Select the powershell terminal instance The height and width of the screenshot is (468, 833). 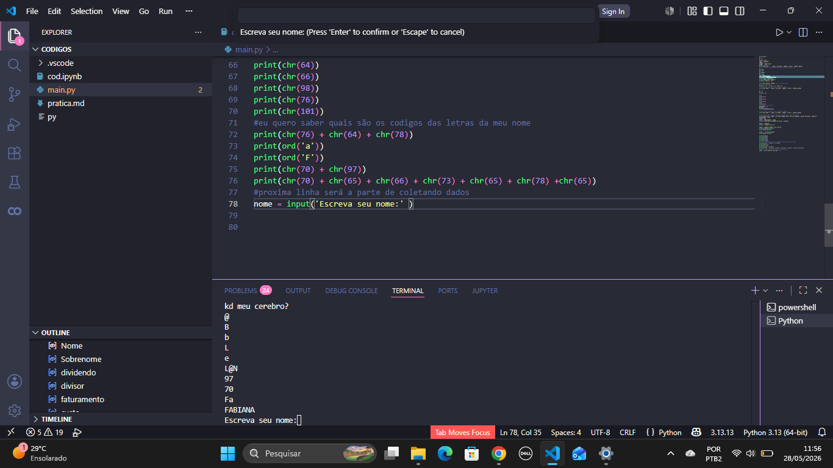pos(796,307)
